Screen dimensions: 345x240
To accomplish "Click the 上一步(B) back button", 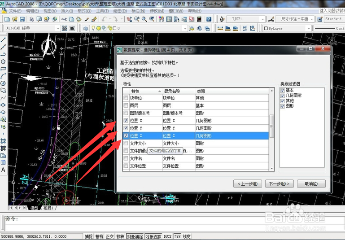I will tap(248, 183).
